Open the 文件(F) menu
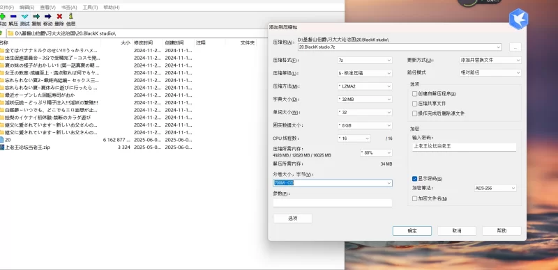This screenshot has height=270, width=558. (x=7, y=7)
